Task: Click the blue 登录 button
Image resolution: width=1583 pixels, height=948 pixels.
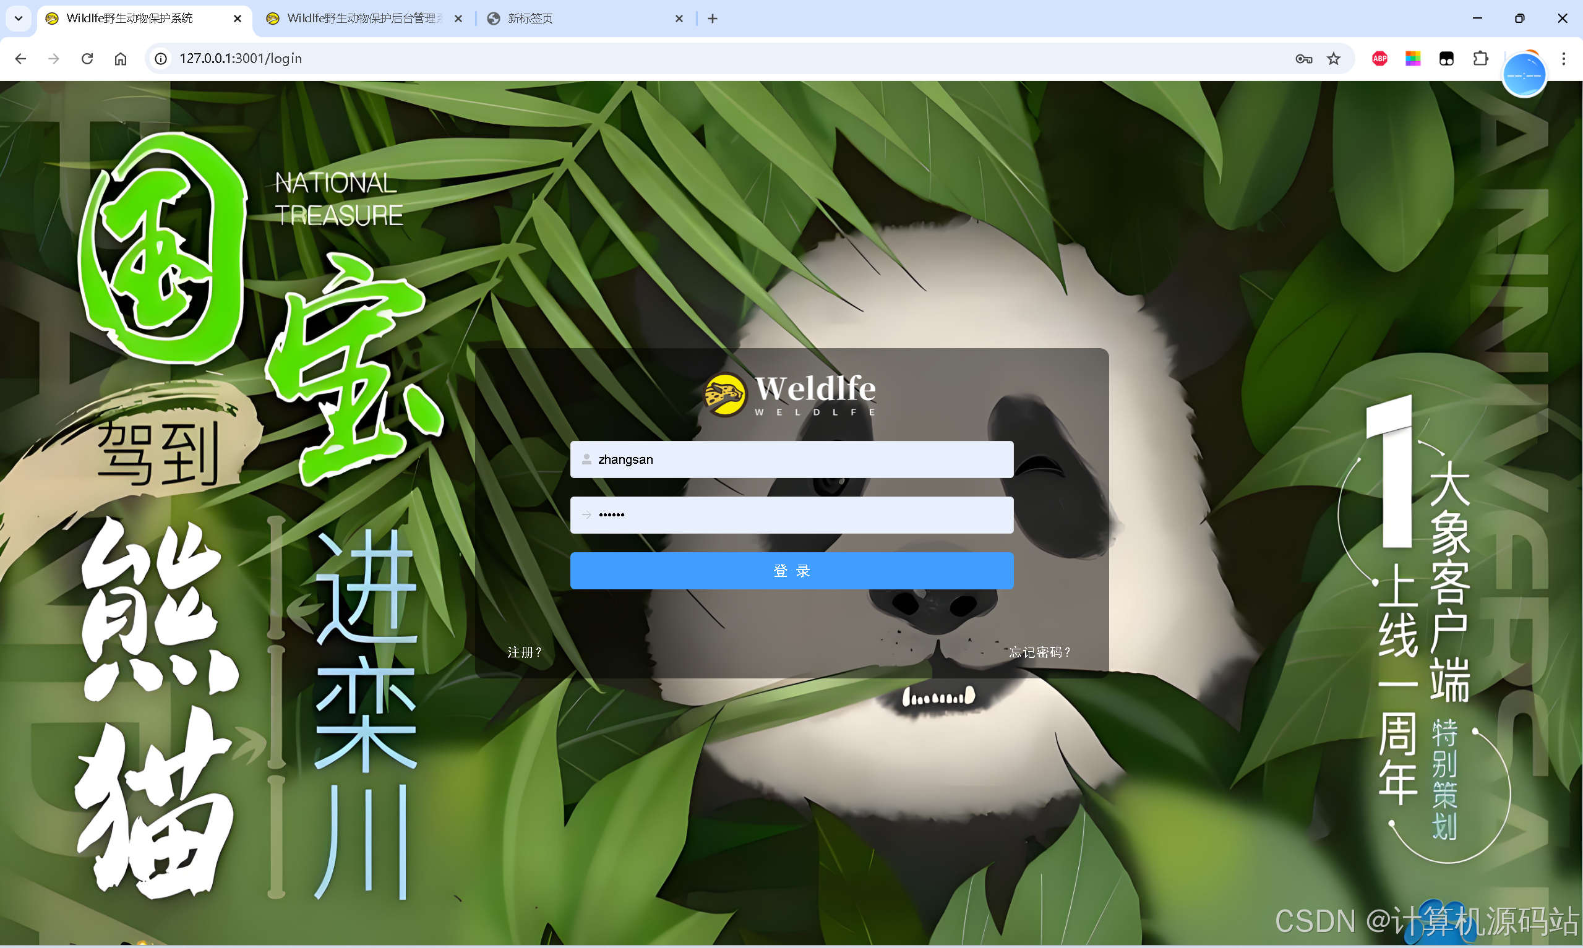Action: [792, 570]
